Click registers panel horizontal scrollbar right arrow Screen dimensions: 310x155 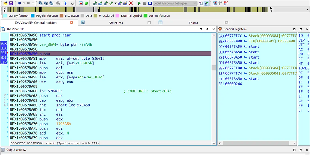pyautogui.click(x=294, y=143)
